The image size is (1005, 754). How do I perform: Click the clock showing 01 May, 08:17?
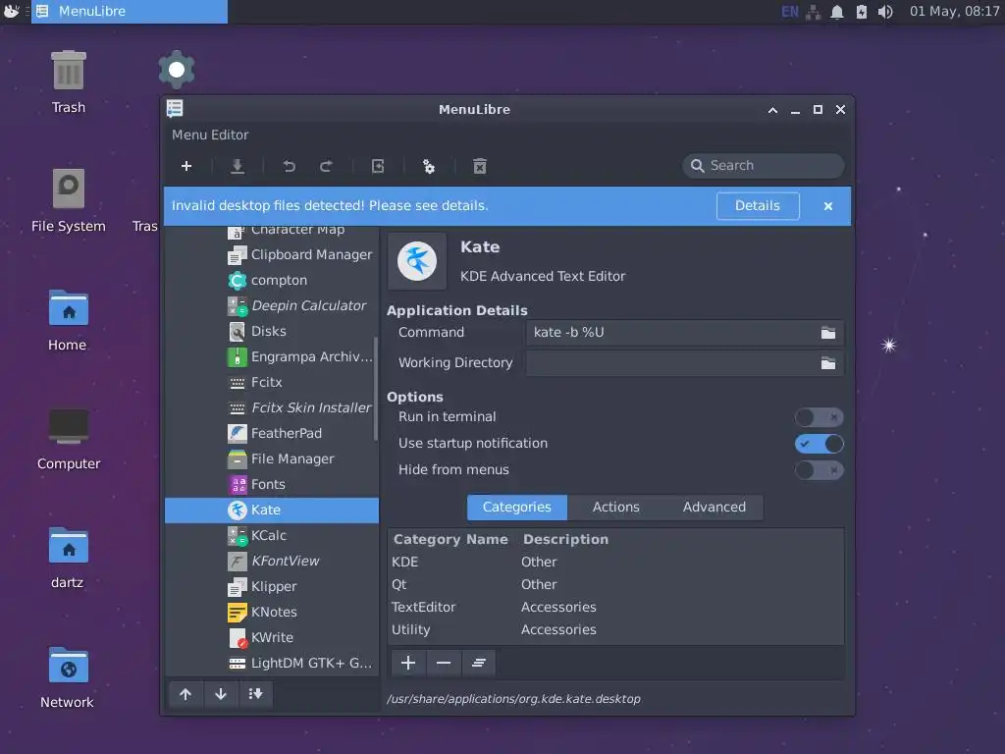coord(954,12)
